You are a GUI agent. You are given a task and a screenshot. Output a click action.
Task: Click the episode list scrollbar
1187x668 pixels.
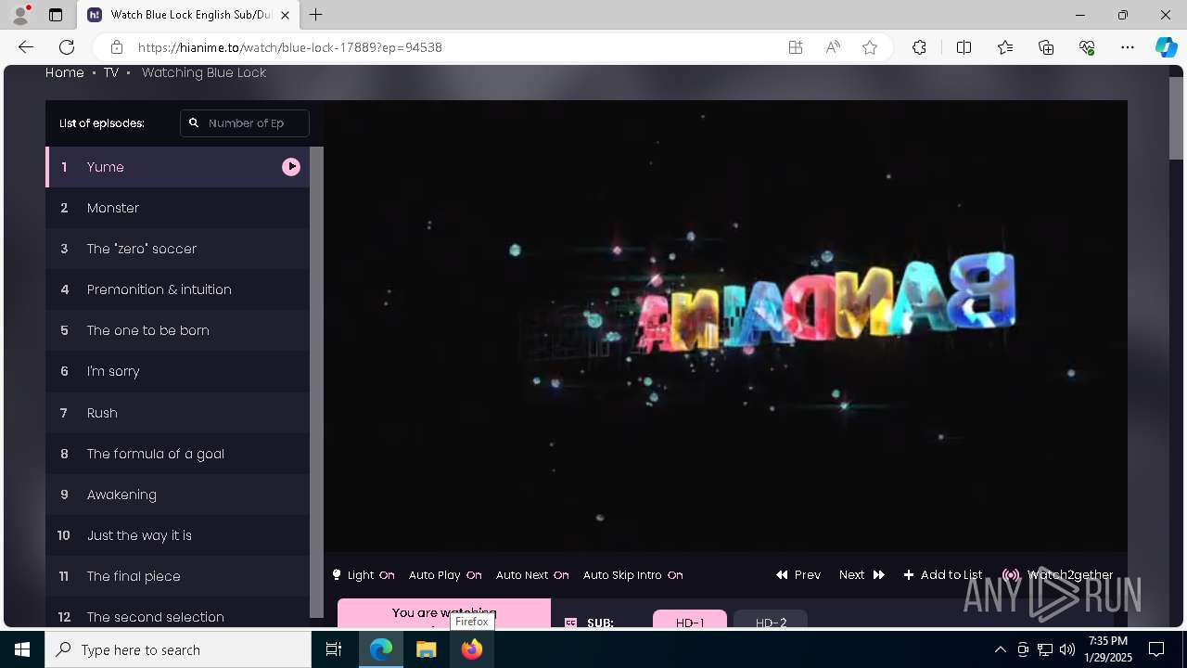[316, 382]
